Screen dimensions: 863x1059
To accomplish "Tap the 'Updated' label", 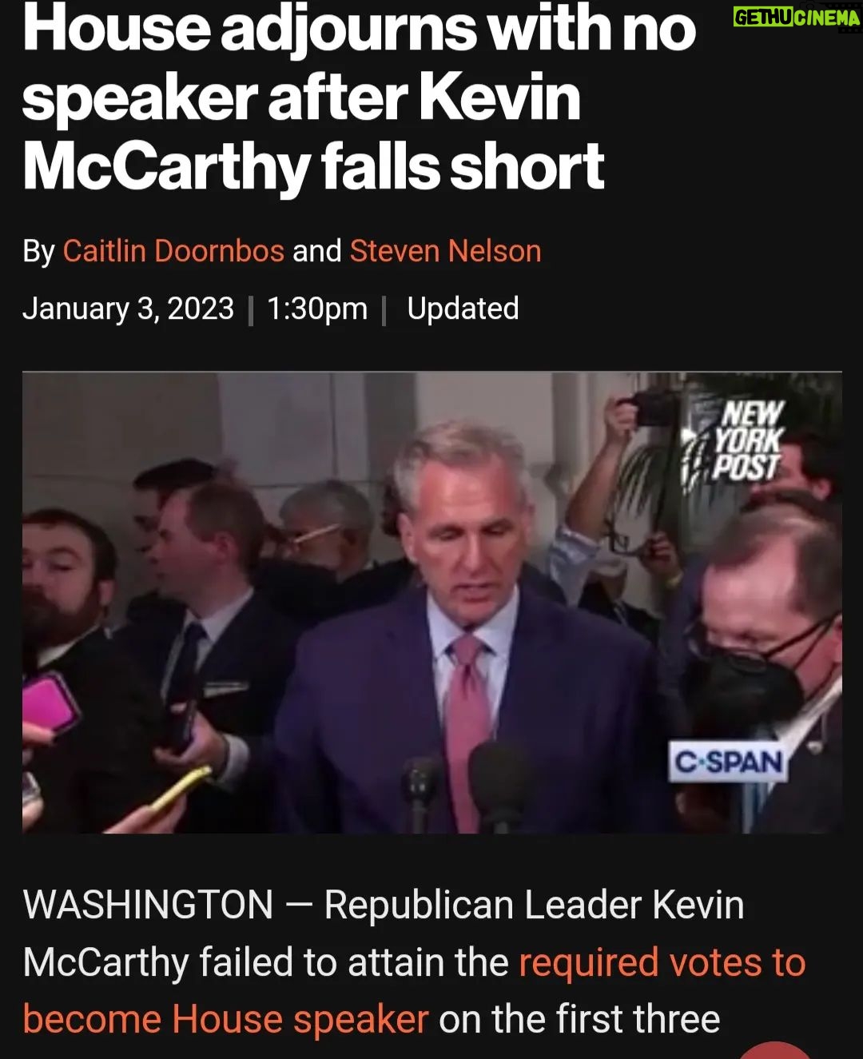I will [463, 309].
